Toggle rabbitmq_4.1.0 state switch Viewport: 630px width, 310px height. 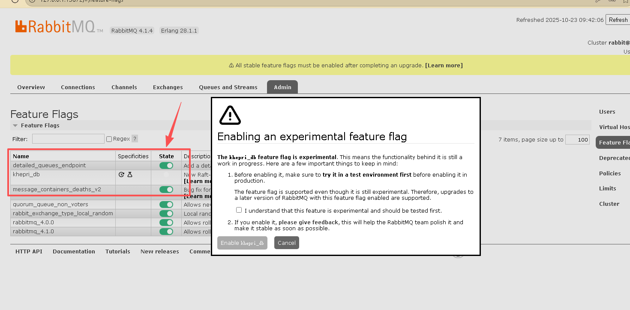(x=166, y=232)
